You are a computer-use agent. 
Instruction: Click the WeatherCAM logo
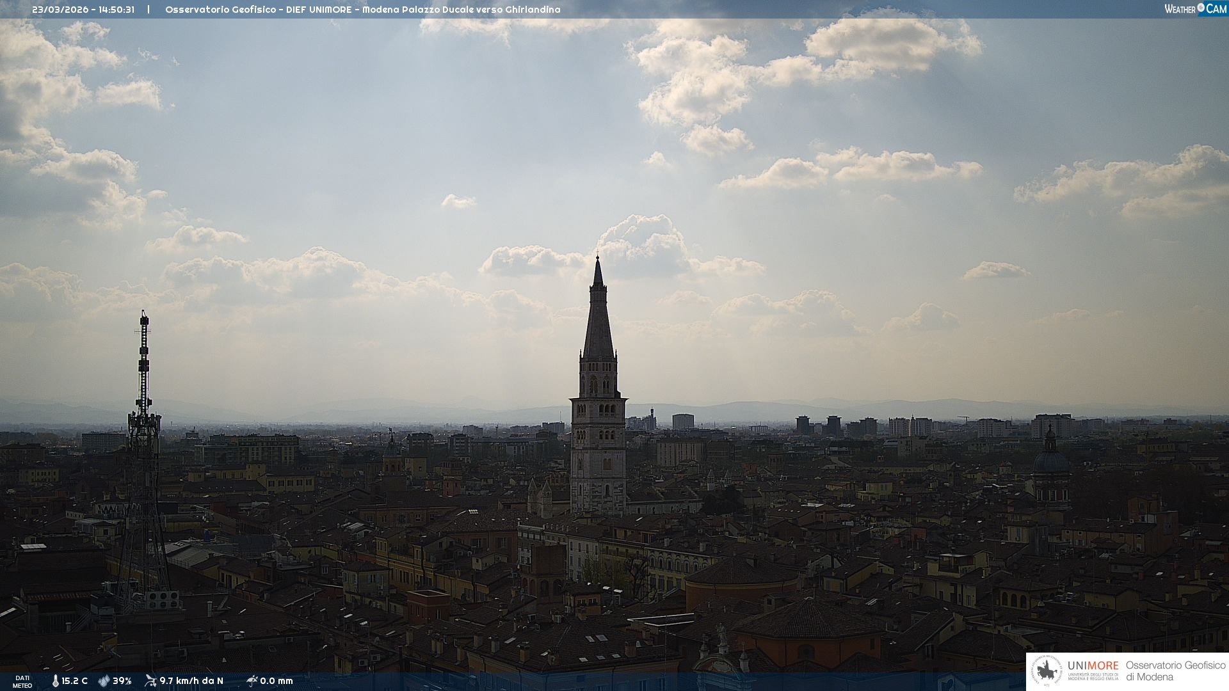(x=1195, y=9)
